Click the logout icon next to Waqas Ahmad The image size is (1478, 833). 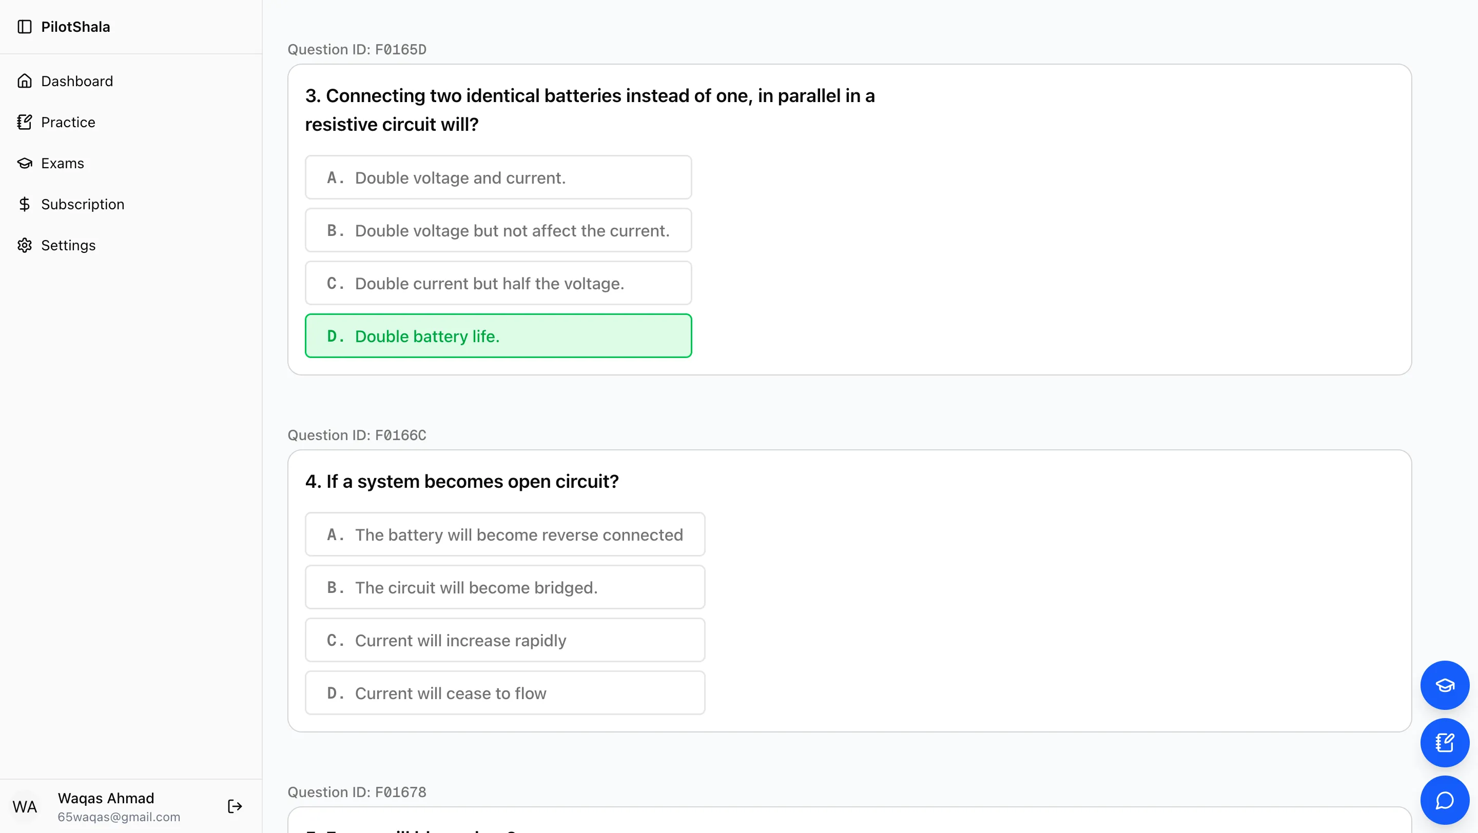pos(235,807)
